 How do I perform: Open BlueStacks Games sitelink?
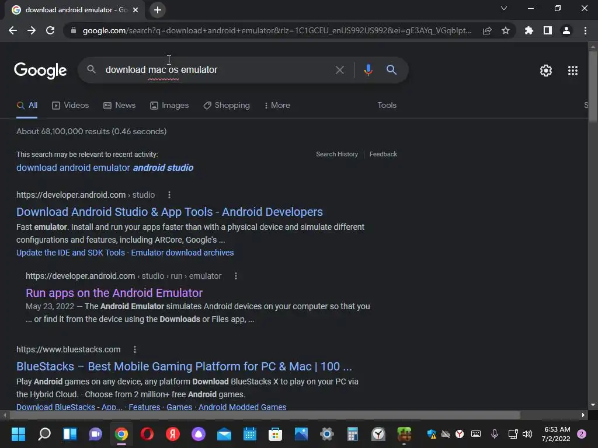point(179,407)
